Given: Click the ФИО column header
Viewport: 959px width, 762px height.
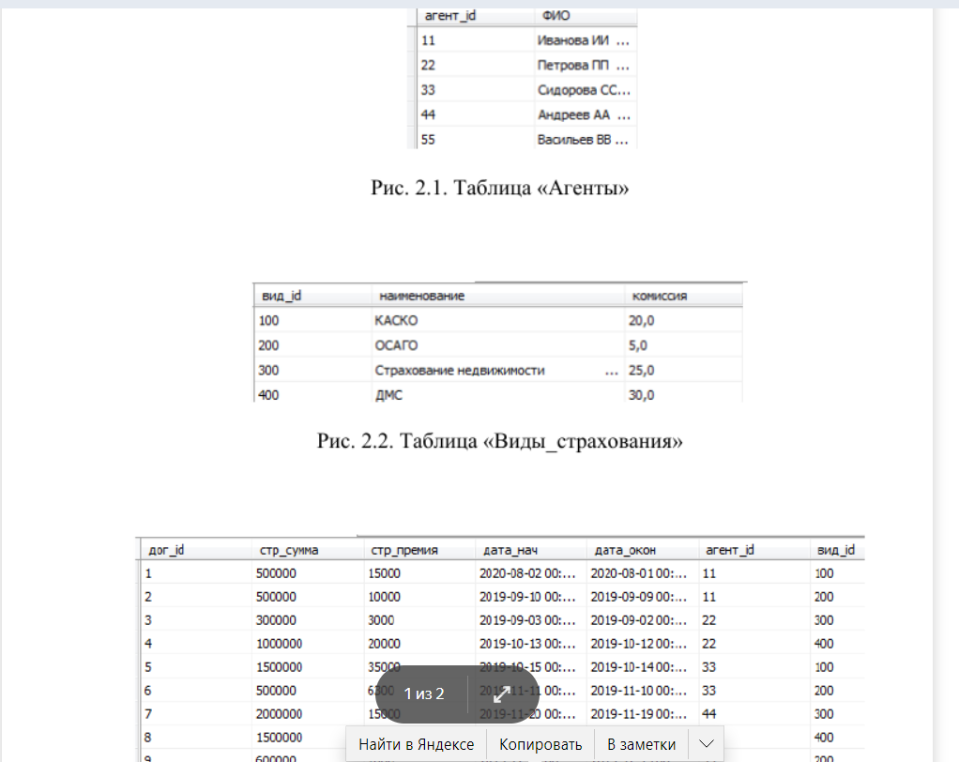Looking at the screenshot, I should point(556,16).
